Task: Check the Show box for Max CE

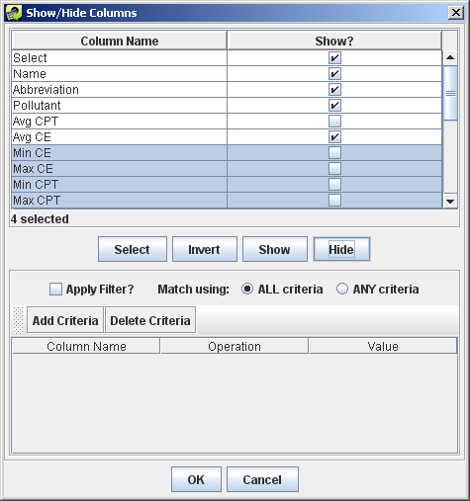Action: 334,169
